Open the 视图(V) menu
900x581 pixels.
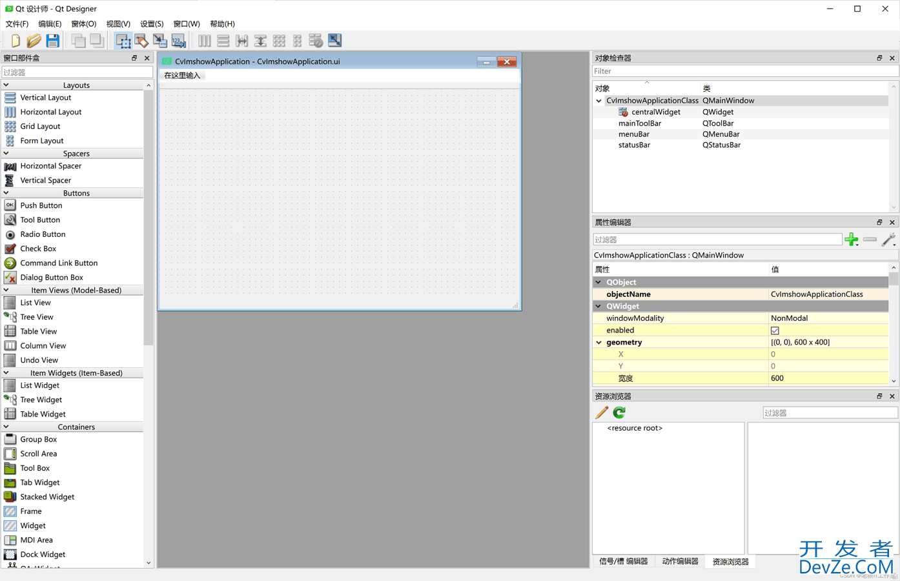118,24
